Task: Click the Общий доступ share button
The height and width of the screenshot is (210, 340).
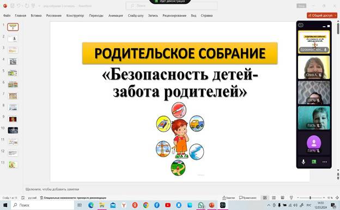Action: 322,15
